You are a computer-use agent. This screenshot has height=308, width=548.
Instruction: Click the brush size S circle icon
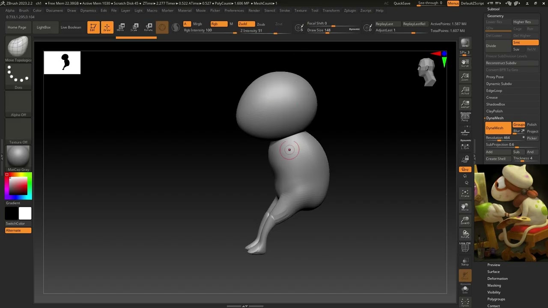coord(299,28)
